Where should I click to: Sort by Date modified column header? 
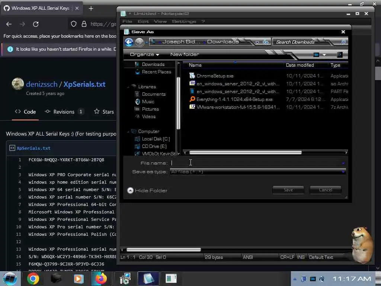point(300,65)
